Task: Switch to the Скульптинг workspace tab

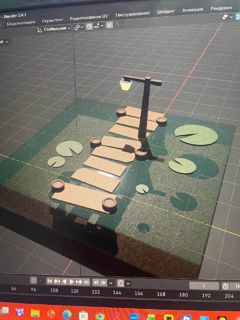Action: tap(52, 20)
